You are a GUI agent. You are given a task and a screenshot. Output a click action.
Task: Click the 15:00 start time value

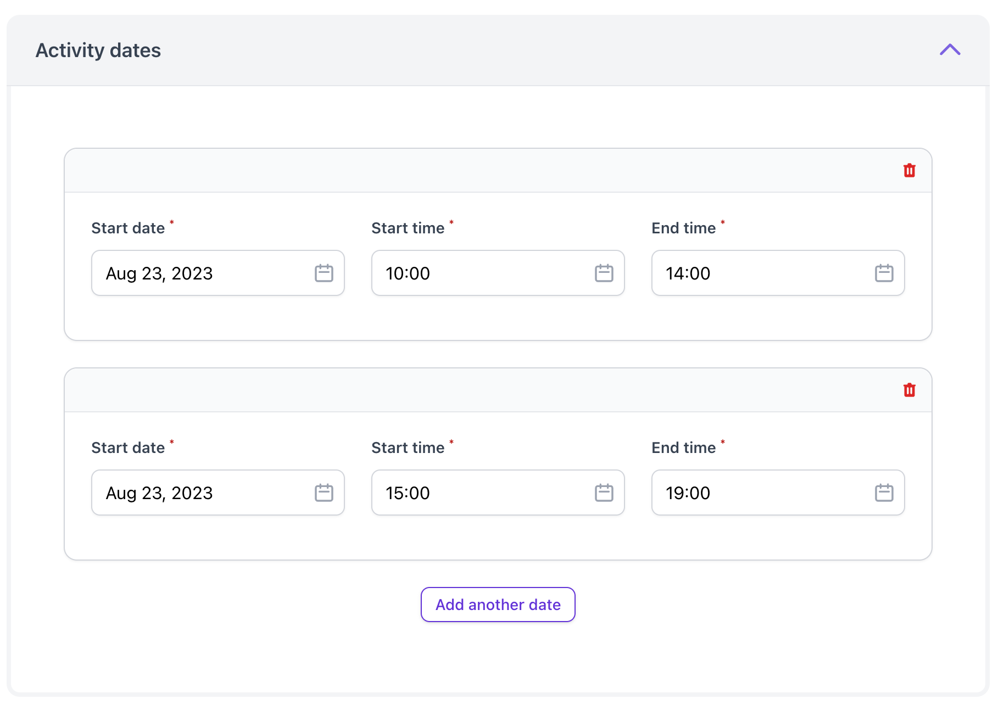pos(408,493)
